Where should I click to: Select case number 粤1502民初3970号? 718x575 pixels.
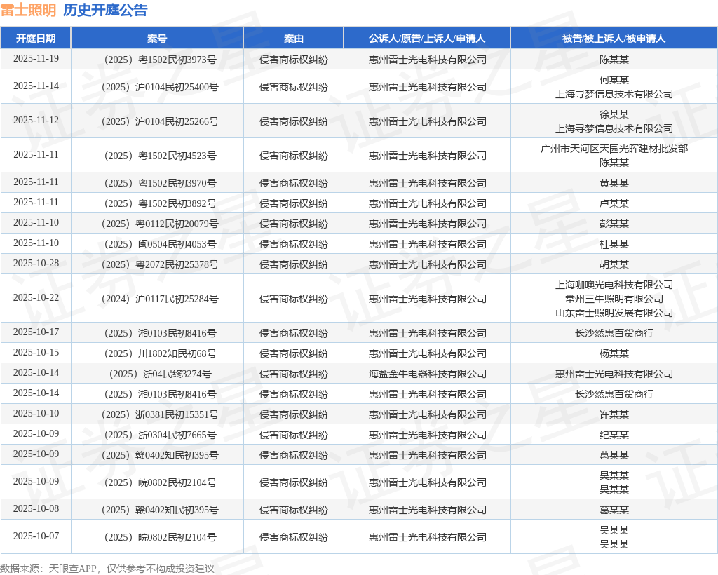(161, 183)
